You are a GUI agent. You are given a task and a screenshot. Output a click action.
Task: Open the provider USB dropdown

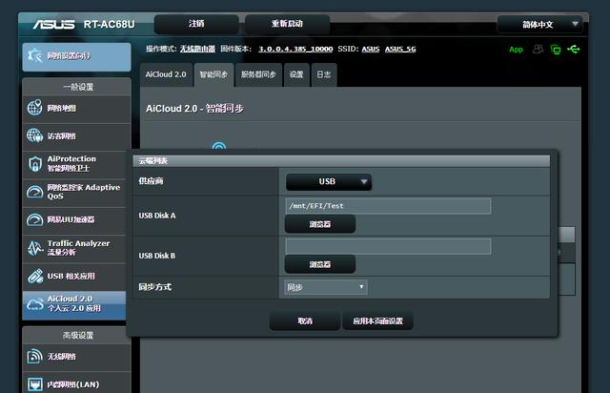pyautogui.click(x=329, y=182)
